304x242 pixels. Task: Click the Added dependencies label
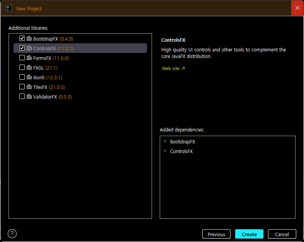(182, 130)
